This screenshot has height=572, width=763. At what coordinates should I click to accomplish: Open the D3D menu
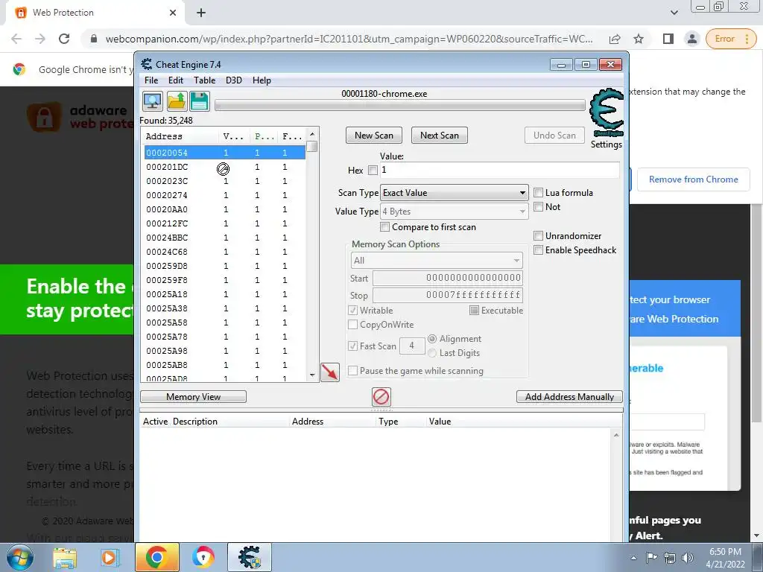coord(233,80)
